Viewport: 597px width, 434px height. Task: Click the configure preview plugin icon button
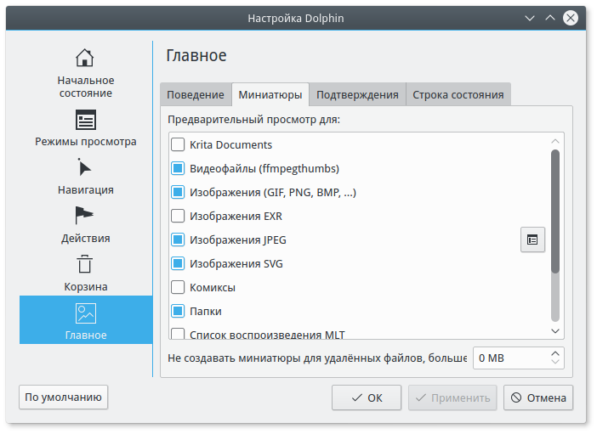pos(532,240)
